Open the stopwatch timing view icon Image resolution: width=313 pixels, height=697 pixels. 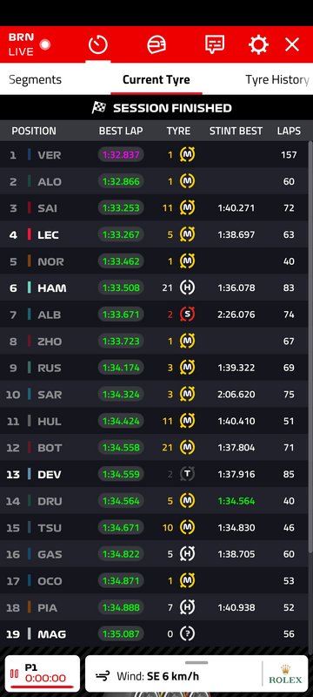click(x=98, y=45)
